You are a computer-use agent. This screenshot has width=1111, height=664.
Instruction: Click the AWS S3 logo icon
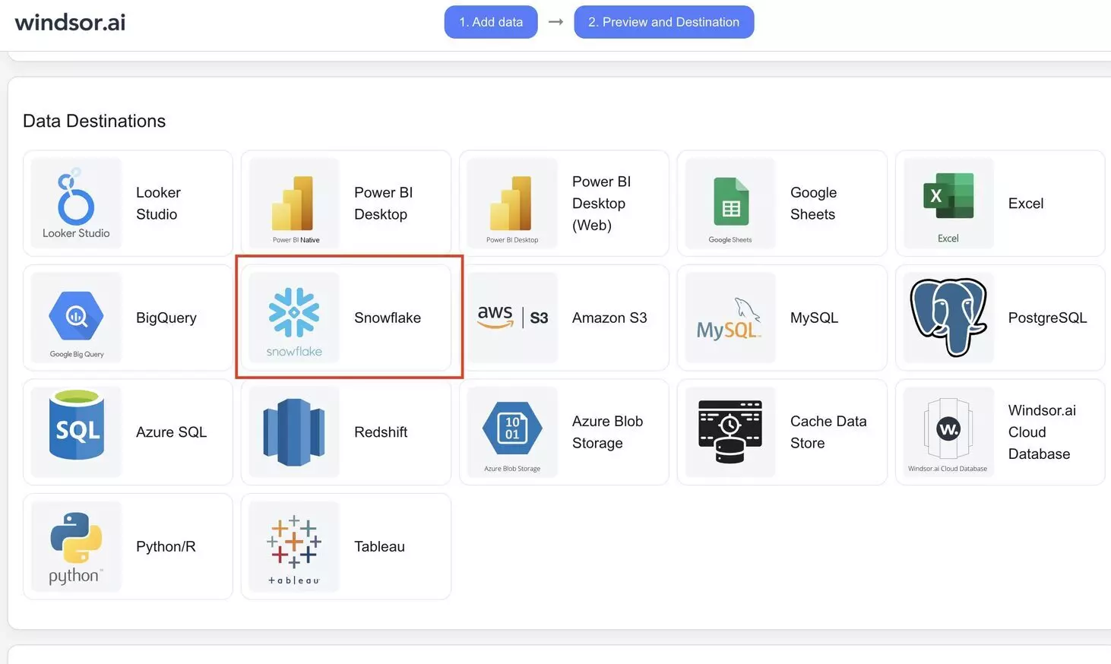[x=512, y=318]
